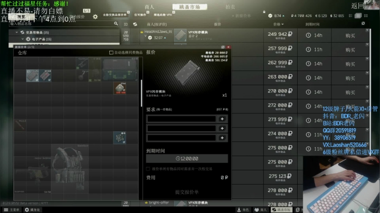Add second requirement with plus button

[x=222, y=128]
